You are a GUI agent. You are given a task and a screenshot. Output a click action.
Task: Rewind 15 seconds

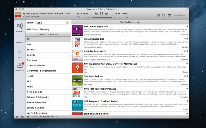click(x=86, y=14)
